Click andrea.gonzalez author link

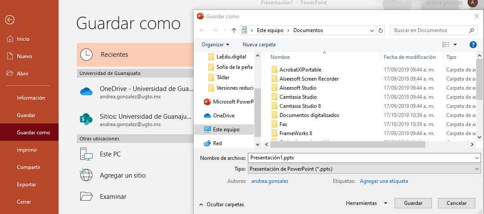(x=270, y=181)
